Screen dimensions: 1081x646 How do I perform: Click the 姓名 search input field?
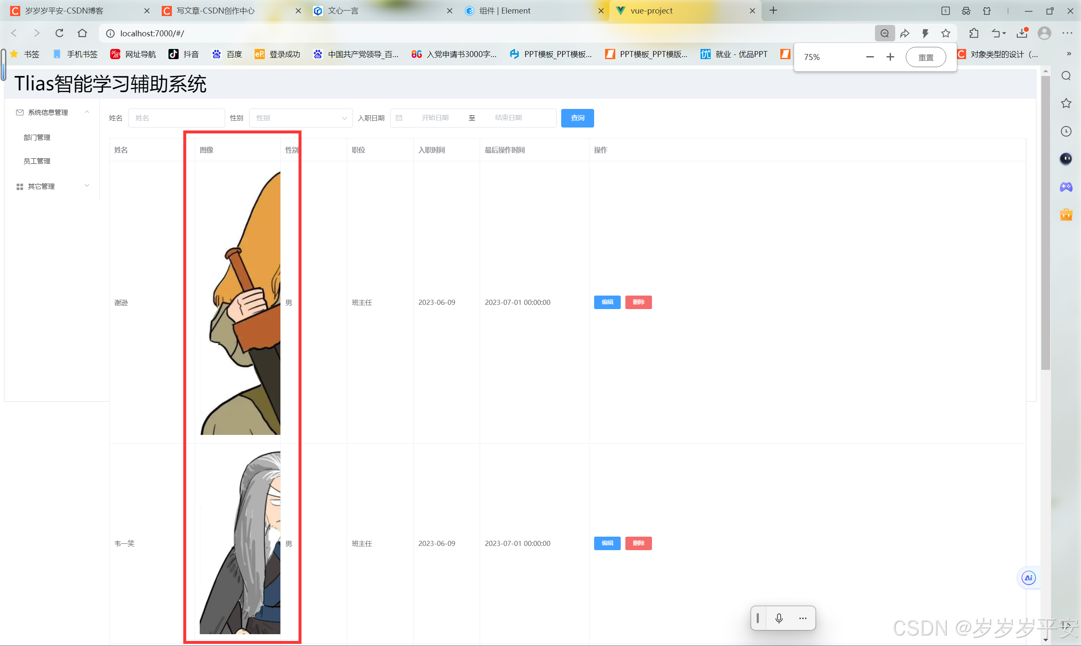tap(177, 118)
